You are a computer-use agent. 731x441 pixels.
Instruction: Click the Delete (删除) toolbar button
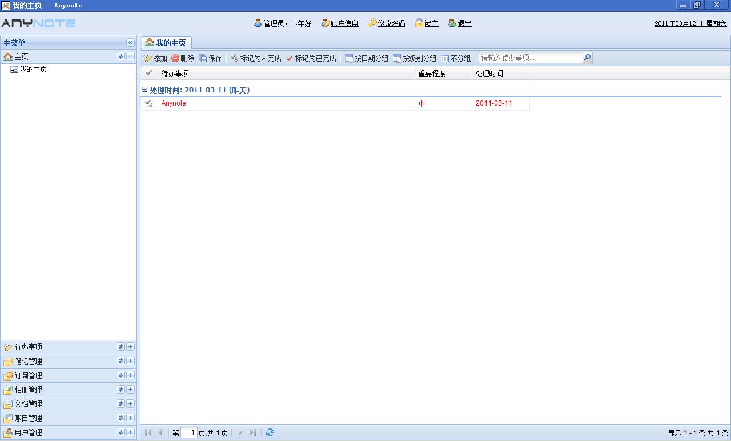click(183, 58)
